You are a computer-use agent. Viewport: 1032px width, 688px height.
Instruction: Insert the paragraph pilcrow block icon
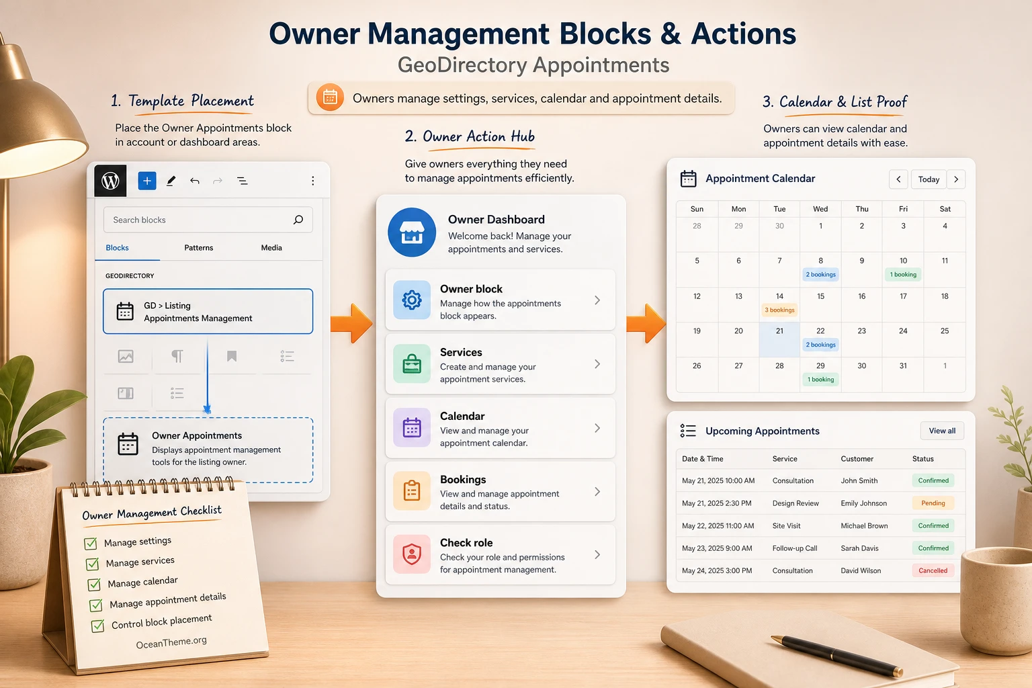click(x=177, y=356)
